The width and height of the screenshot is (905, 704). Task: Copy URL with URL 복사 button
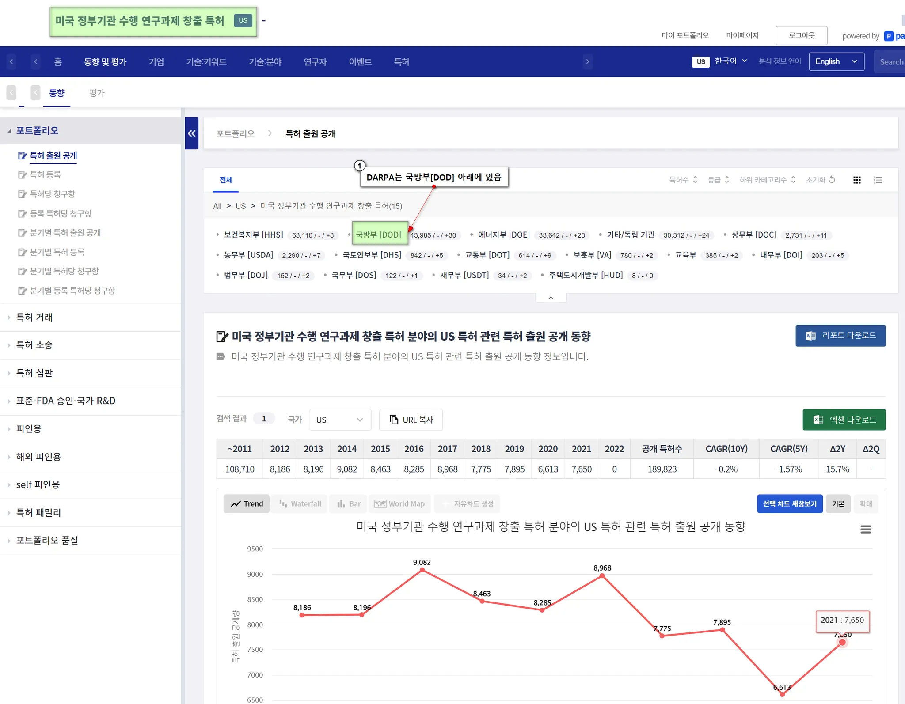point(411,420)
